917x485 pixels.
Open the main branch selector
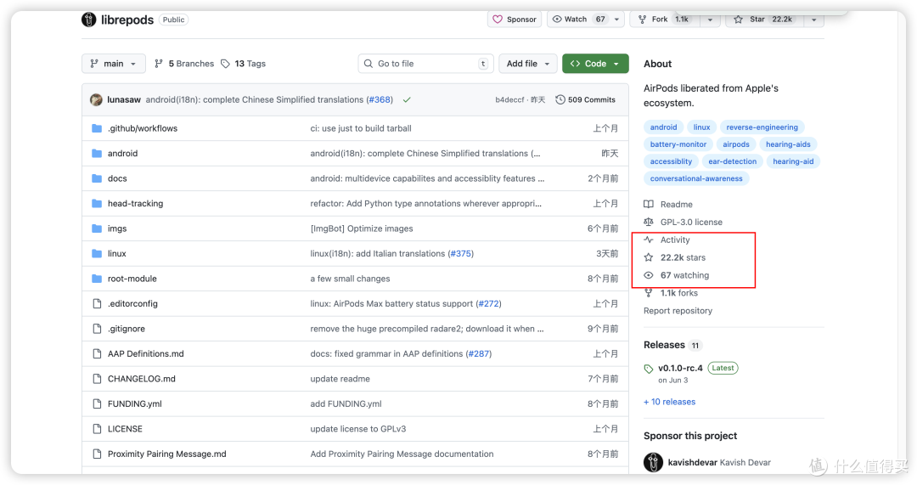pyautogui.click(x=114, y=64)
